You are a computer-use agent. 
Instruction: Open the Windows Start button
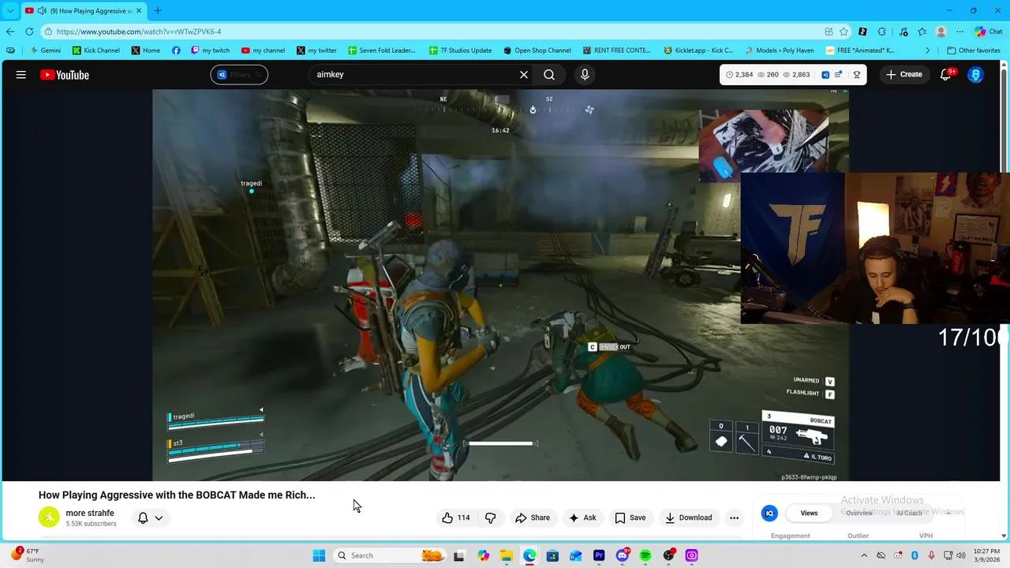pos(319,555)
